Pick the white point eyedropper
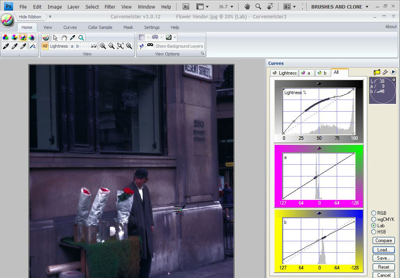 pos(14,46)
